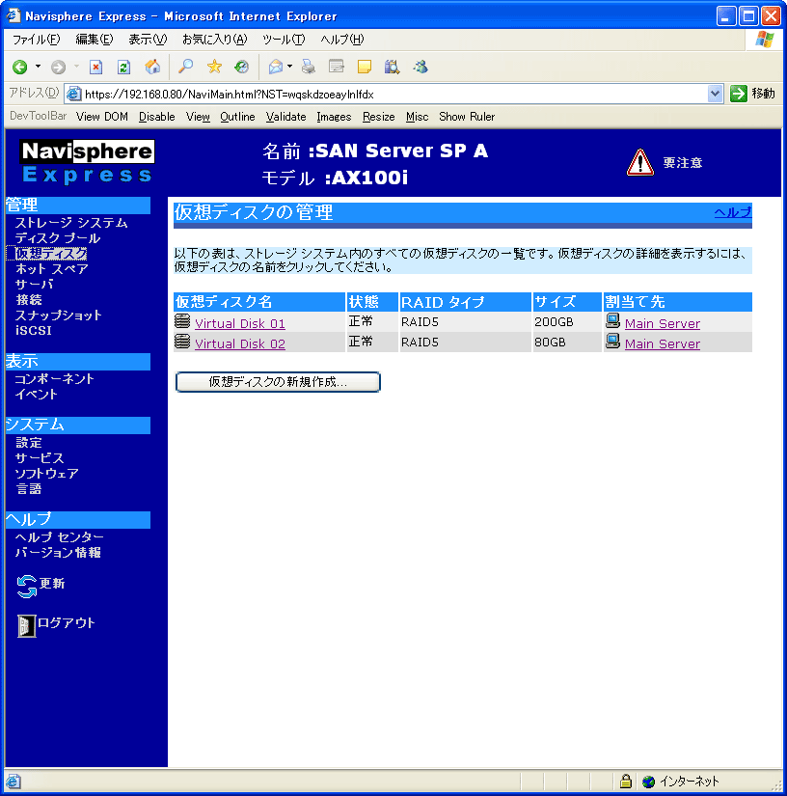Click the browser Back arrow button
787x796 pixels.
pyautogui.click(x=19, y=67)
